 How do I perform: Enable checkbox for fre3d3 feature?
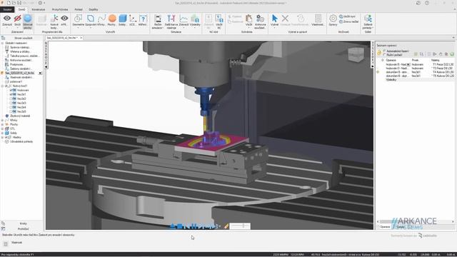[11, 103]
